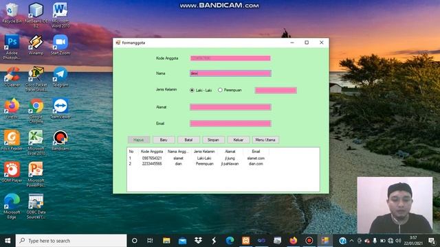The image size is (440, 247).
Task: Select the Firefox desktop shortcut
Action: pos(12,108)
